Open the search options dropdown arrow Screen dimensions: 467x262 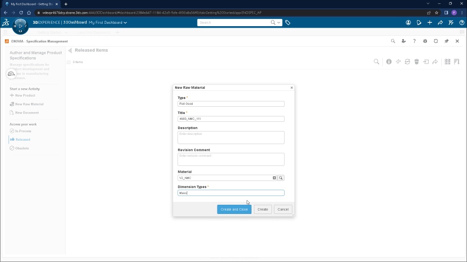[279, 23]
